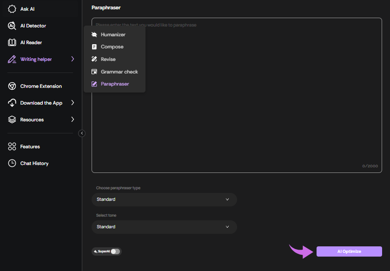Toggle the SuperAI switch
Image resolution: width=390 pixels, height=271 pixels.
point(115,251)
